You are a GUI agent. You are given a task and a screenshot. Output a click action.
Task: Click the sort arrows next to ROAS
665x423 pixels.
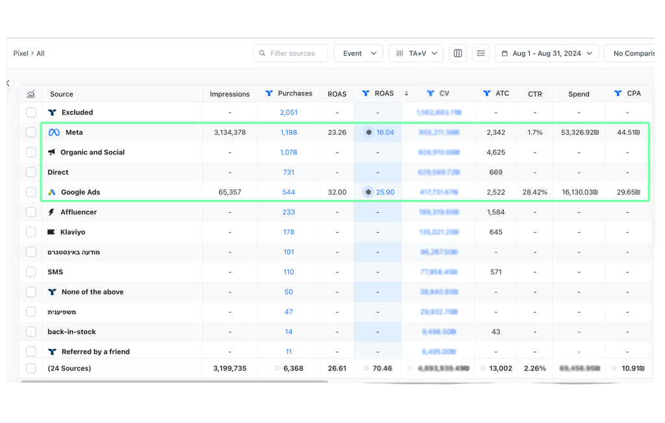pyautogui.click(x=407, y=93)
